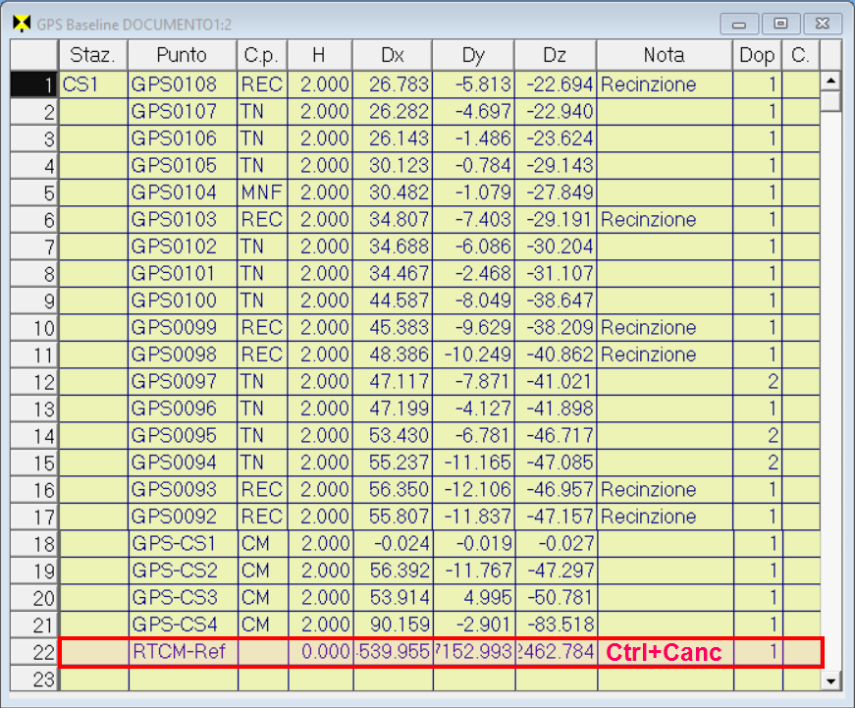Click the GPS Baseline window title icon

pos(21,23)
